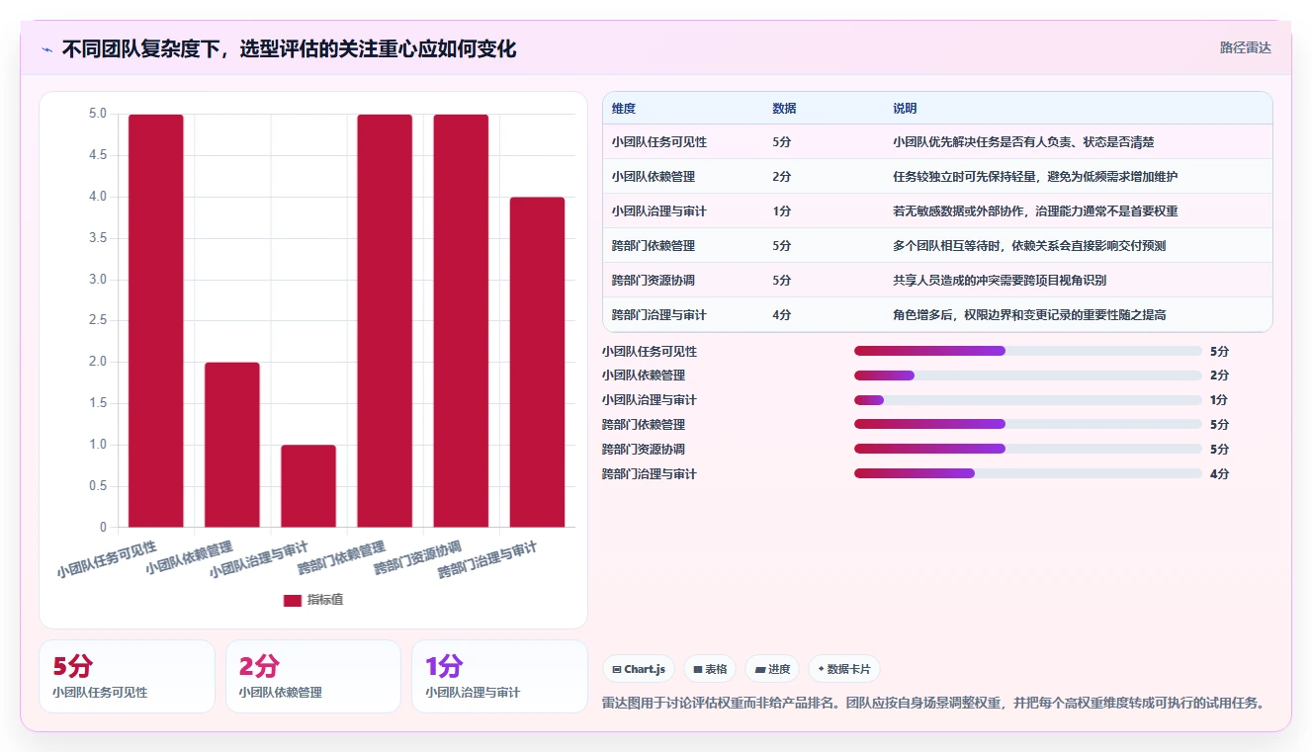Click x-axis label 跨部门资源协调

(x=417, y=558)
